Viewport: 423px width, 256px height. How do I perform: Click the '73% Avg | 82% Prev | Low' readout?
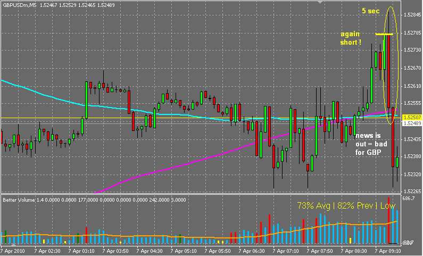click(346, 206)
